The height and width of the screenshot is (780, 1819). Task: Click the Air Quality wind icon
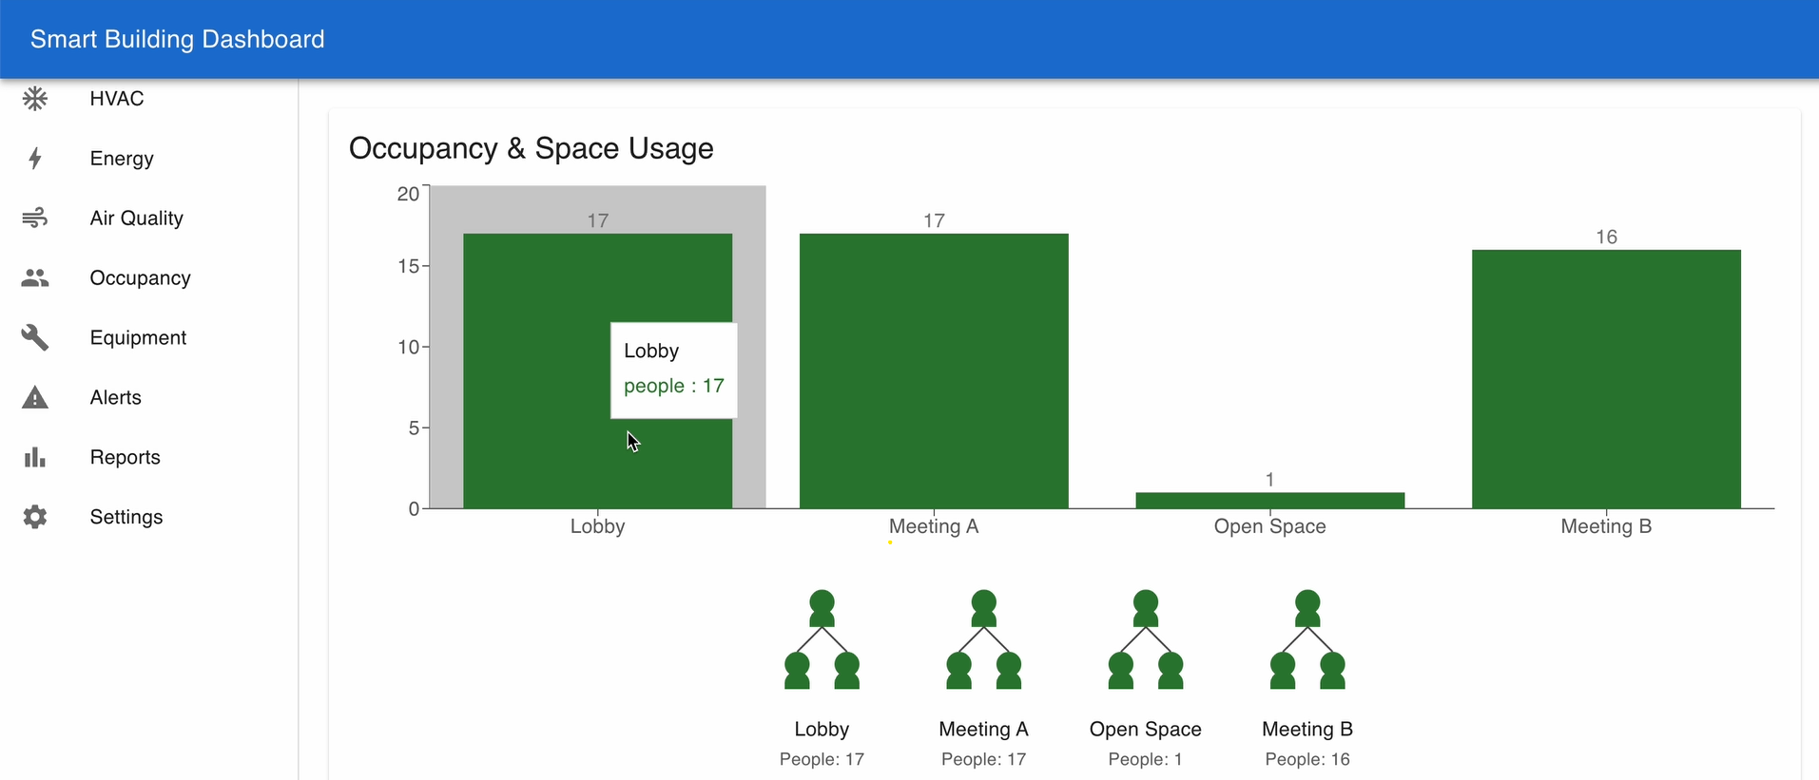tap(35, 219)
